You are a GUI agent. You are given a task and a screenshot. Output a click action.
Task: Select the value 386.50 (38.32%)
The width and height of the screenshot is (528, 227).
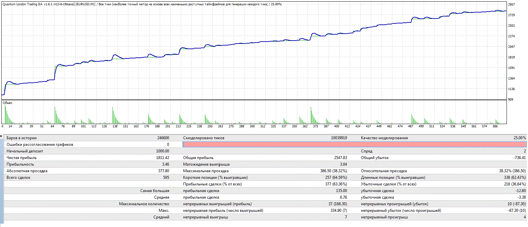click(334, 171)
